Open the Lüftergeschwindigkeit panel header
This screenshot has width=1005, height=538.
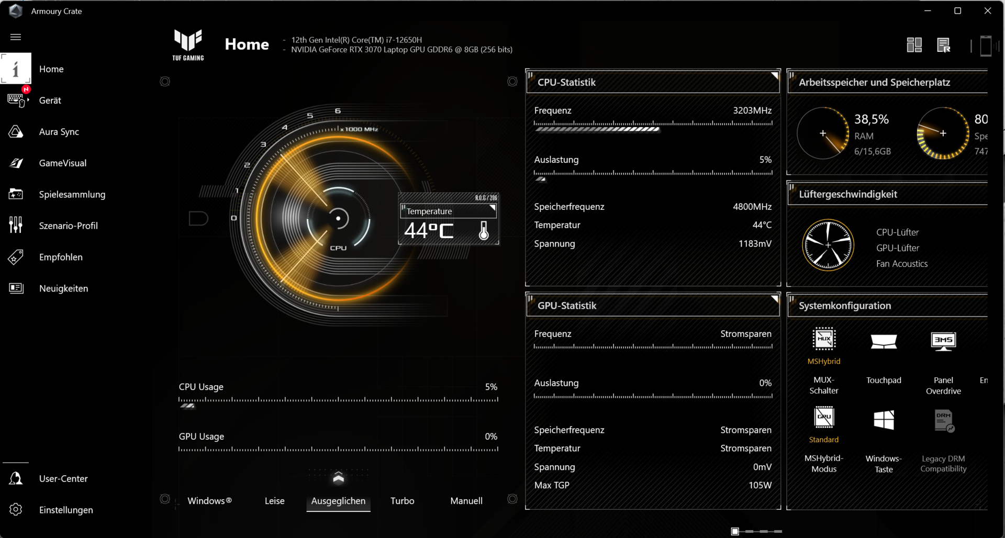point(888,194)
